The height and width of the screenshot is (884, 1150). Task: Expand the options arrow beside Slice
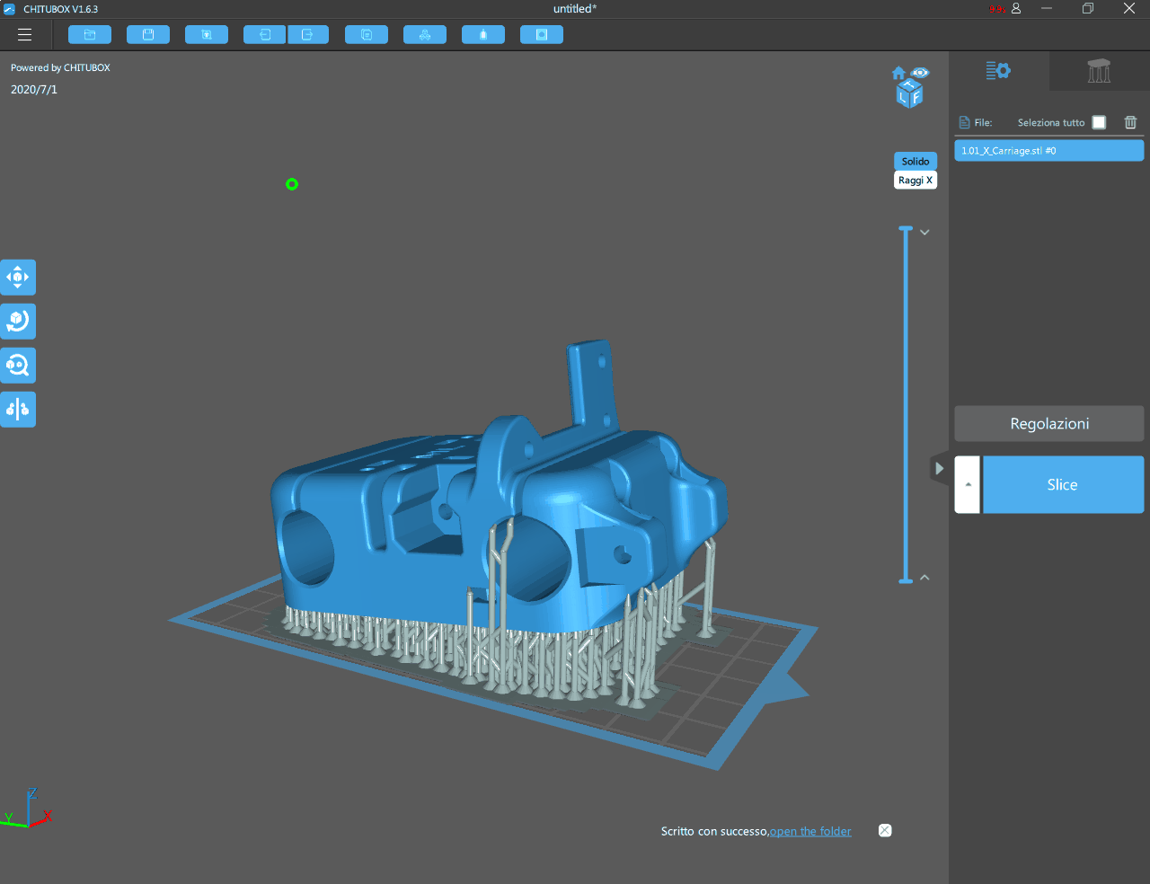click(x=968, y=484)
